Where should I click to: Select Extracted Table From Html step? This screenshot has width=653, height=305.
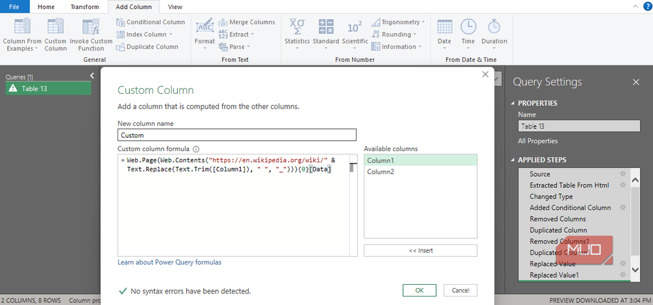(x=569, y=185)
